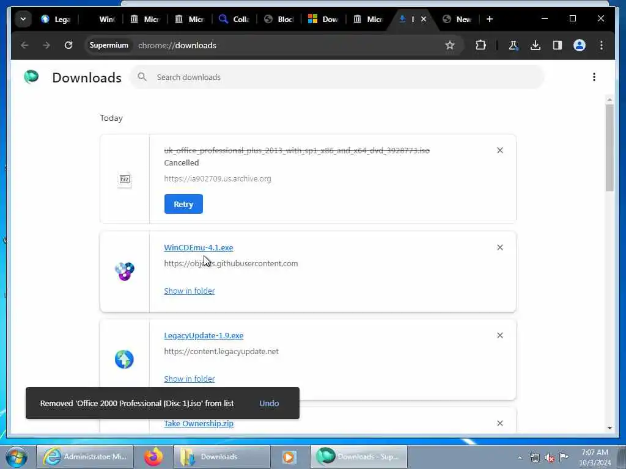Screen dimensions: 626x469
Task: Open the Chrome Labs flask icon
Action: pyautogui.click(x=514, y=45)
